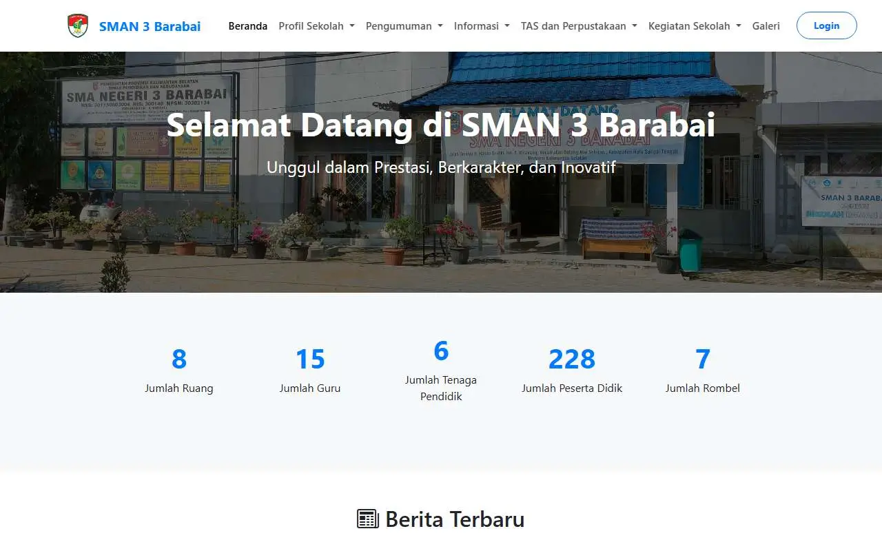Click the Jumlah Peserta Didik label
This screenshot has height=551, width=882.
click(x=572, y=388)
